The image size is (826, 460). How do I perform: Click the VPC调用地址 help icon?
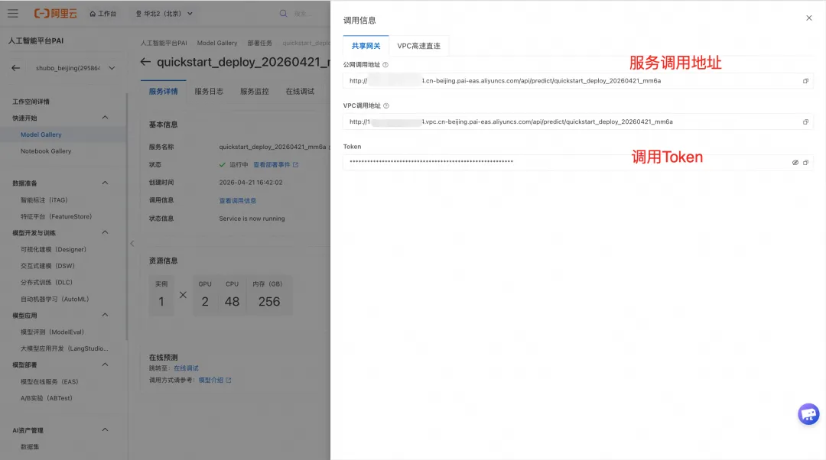[x=386, y=105]
